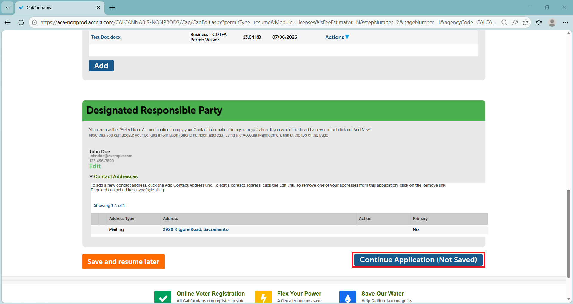Open the Test Doc.docx document
This screenshot has width=573, height=304.
coord(106,37)
